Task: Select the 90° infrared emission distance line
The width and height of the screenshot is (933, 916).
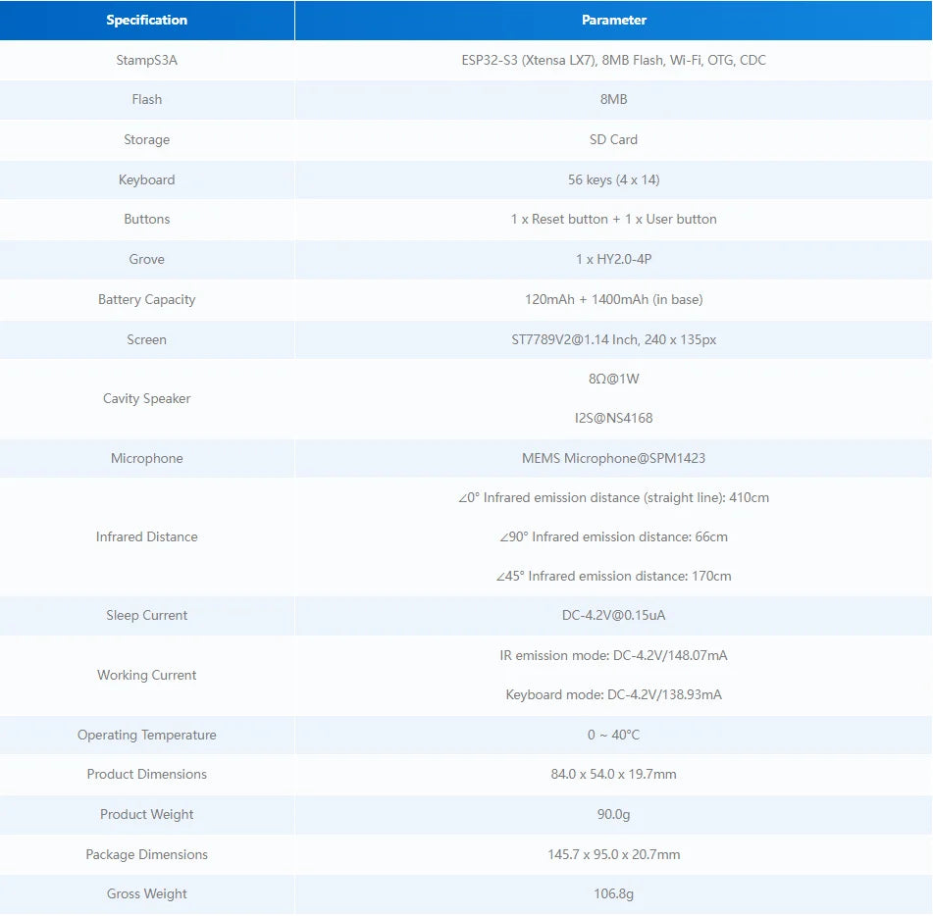Action: tap(613, 536)
